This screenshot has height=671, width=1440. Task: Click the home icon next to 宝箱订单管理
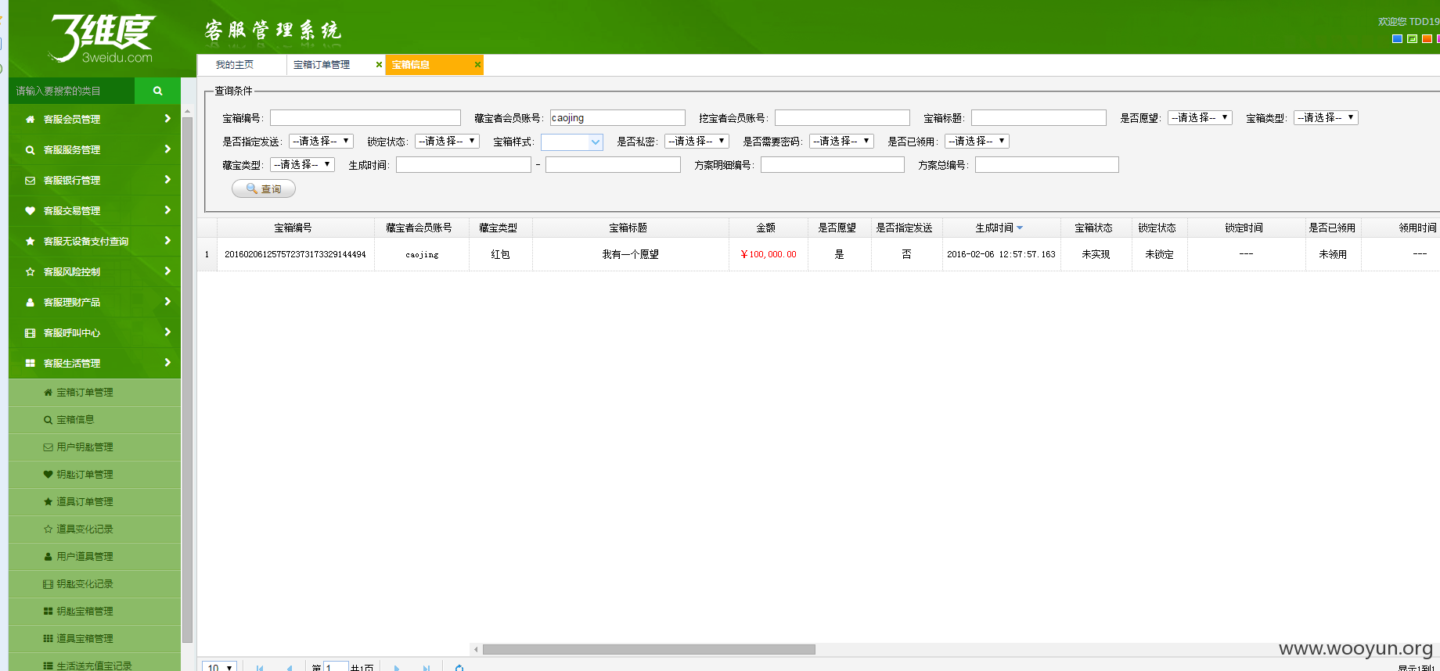tap(48, 392)
